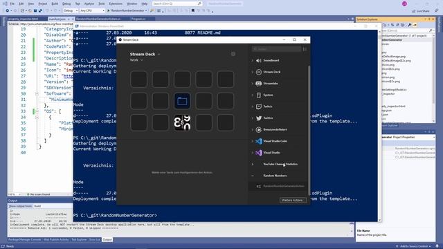Click the Soundboard speaker icon in Stream Deck
The height and width of the screenshot is (249, 443).
click(258, 60)
